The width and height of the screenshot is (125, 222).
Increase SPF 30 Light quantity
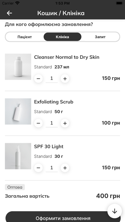65,168
